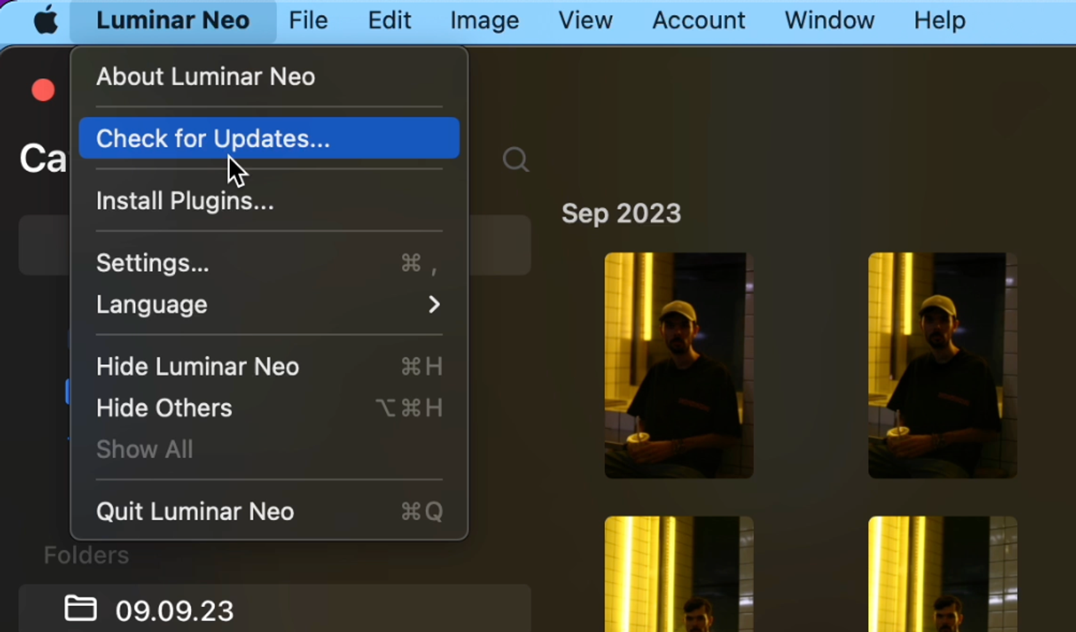Select "Hide Luminar Neo"

pyautogui.click(x=197, y=366)
